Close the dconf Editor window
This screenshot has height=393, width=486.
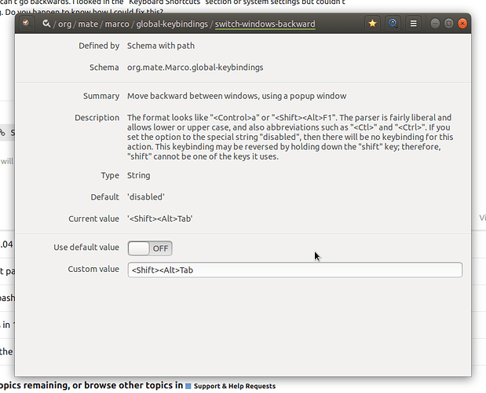pyautogui.click(x=462, y=24)
